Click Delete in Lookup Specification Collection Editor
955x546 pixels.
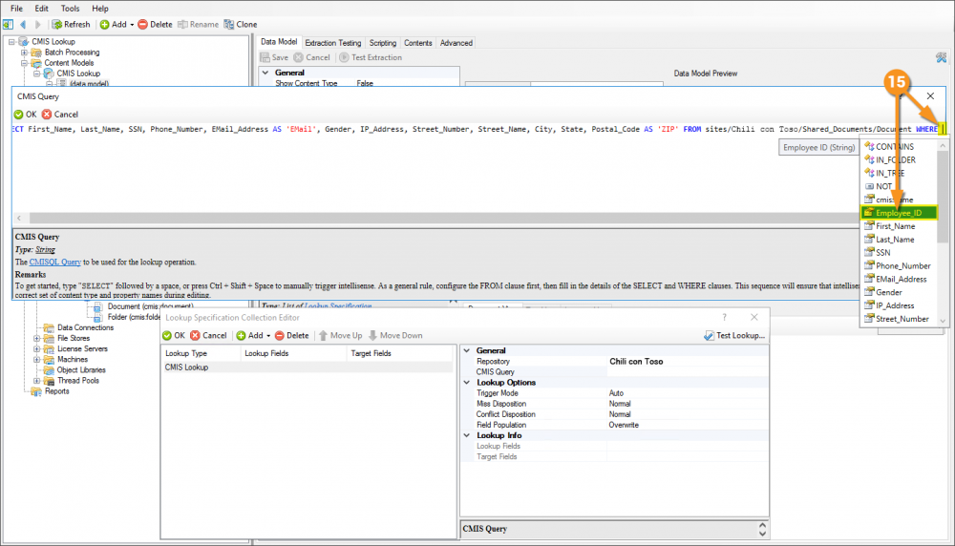point(291,335)
